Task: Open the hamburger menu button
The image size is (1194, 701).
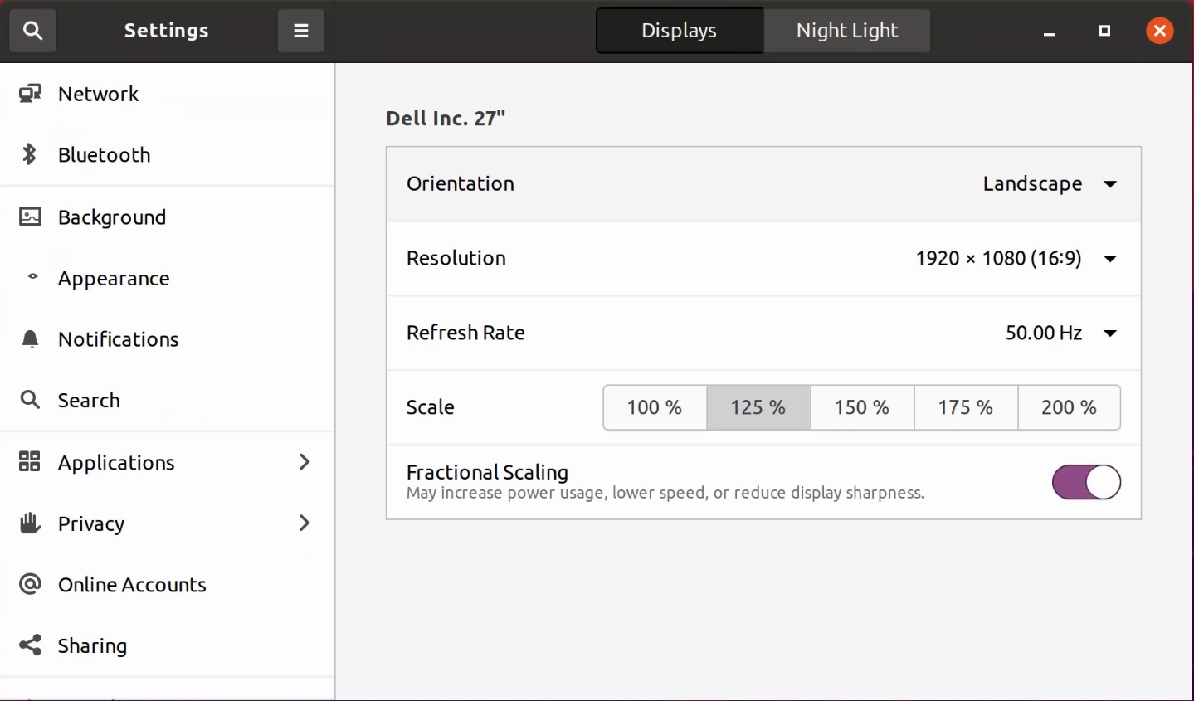Action: pyautogui.click(x=300, y=31)
